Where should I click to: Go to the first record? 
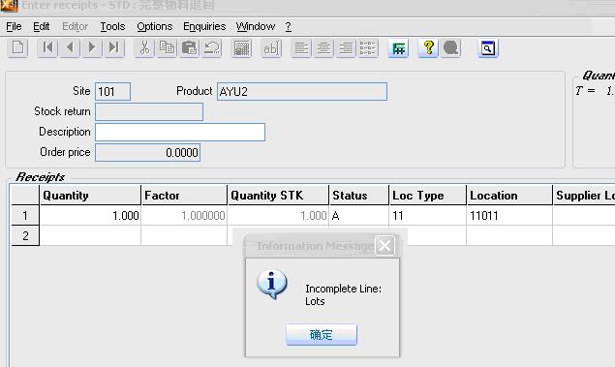[x=47, y=48]
